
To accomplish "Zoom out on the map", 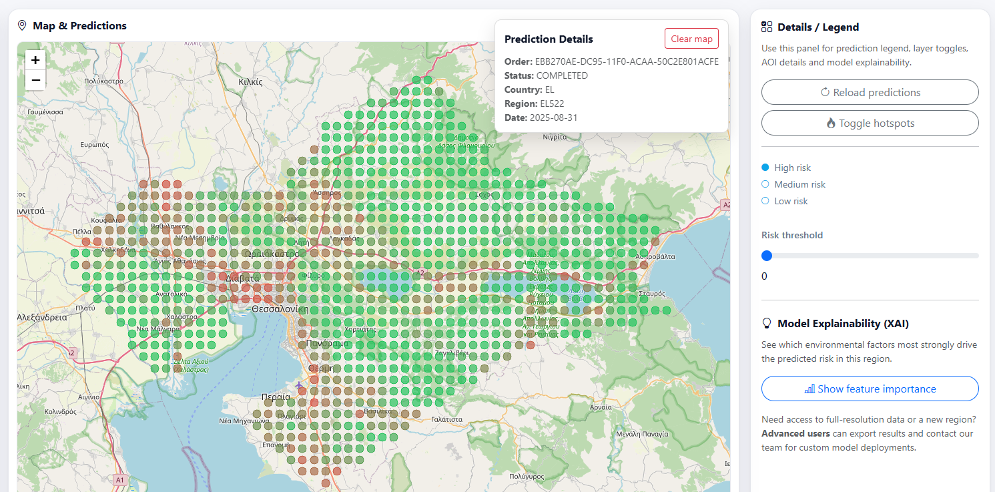I will [x=35, y=80].
